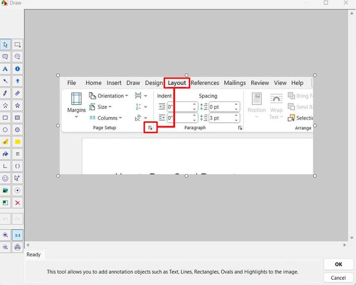Viewport: 356px width, 285px height.
Task: Pick the filled polygon tool
Action: click(x=17, y=106)
